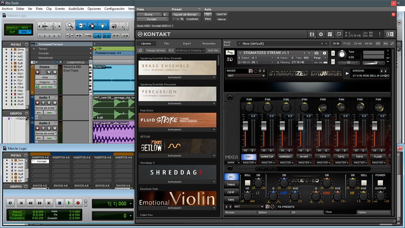Enable SHUFFLE edit mode
Image resolution: width=405 pixels, height=228 pixels.
12,27
